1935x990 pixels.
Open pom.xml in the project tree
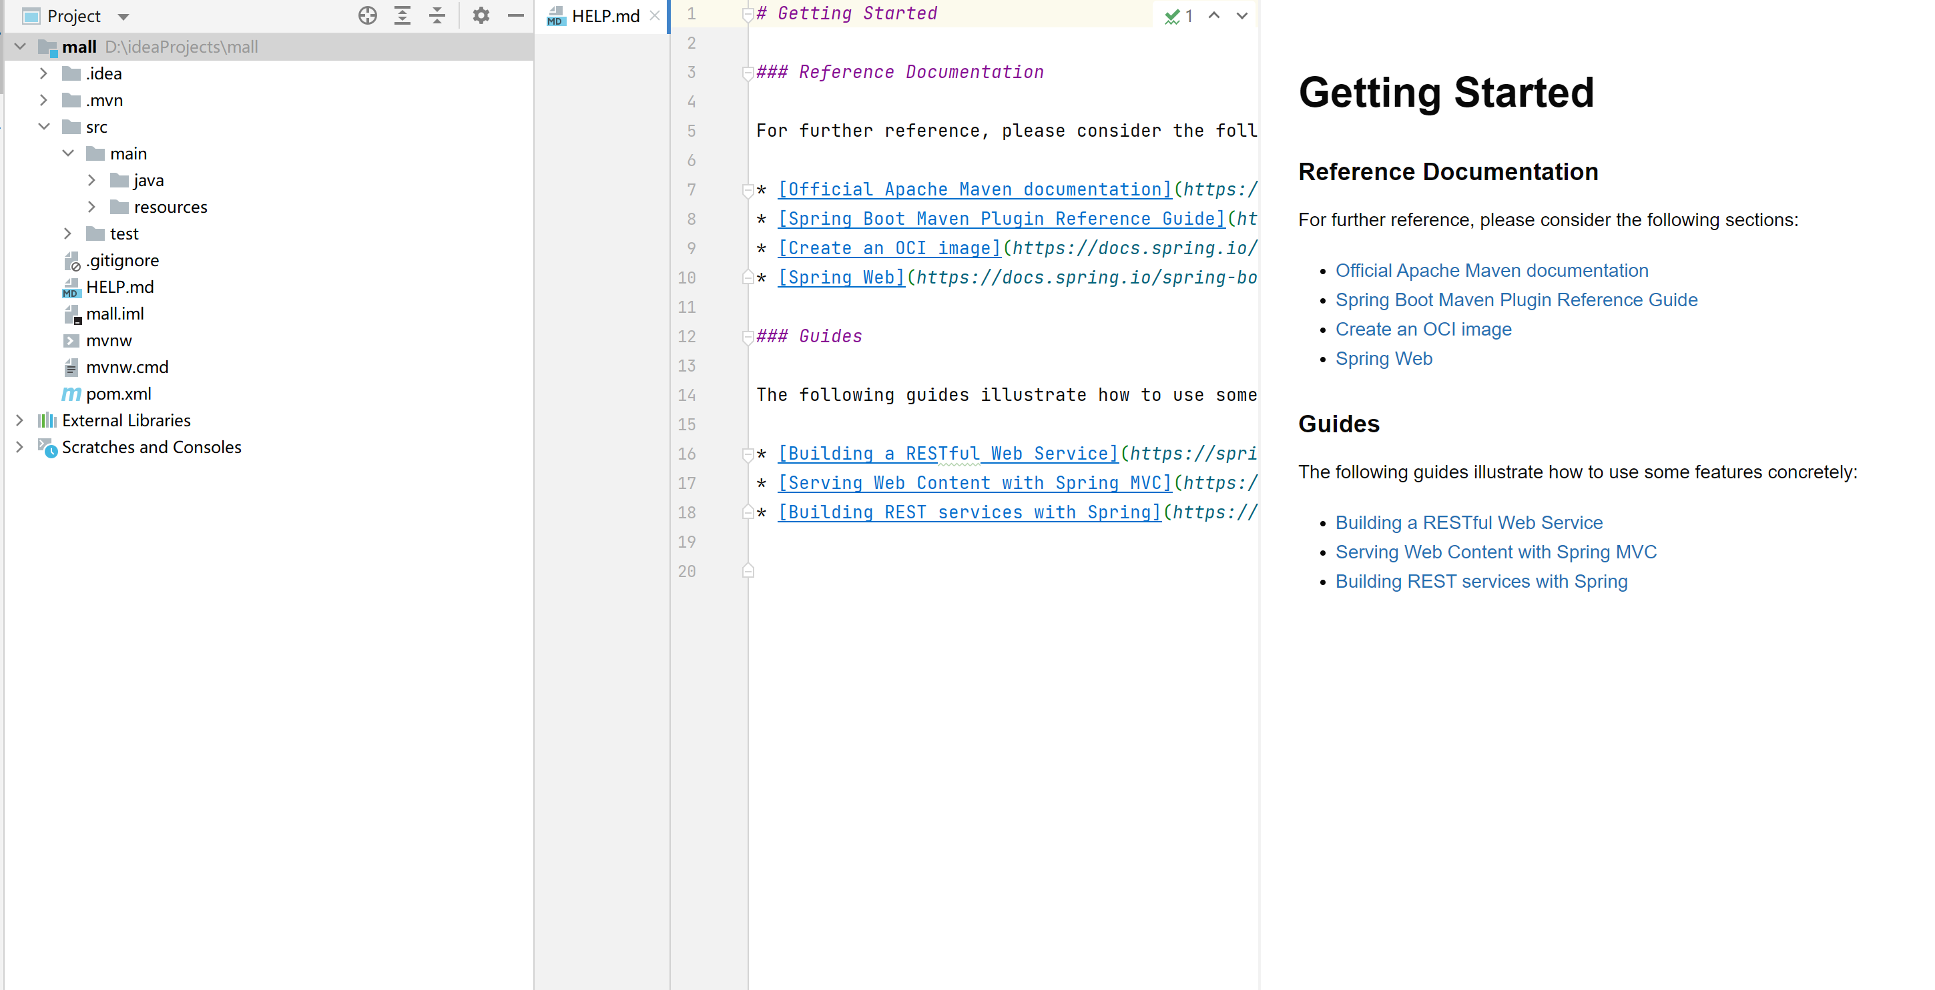point(119,394)
